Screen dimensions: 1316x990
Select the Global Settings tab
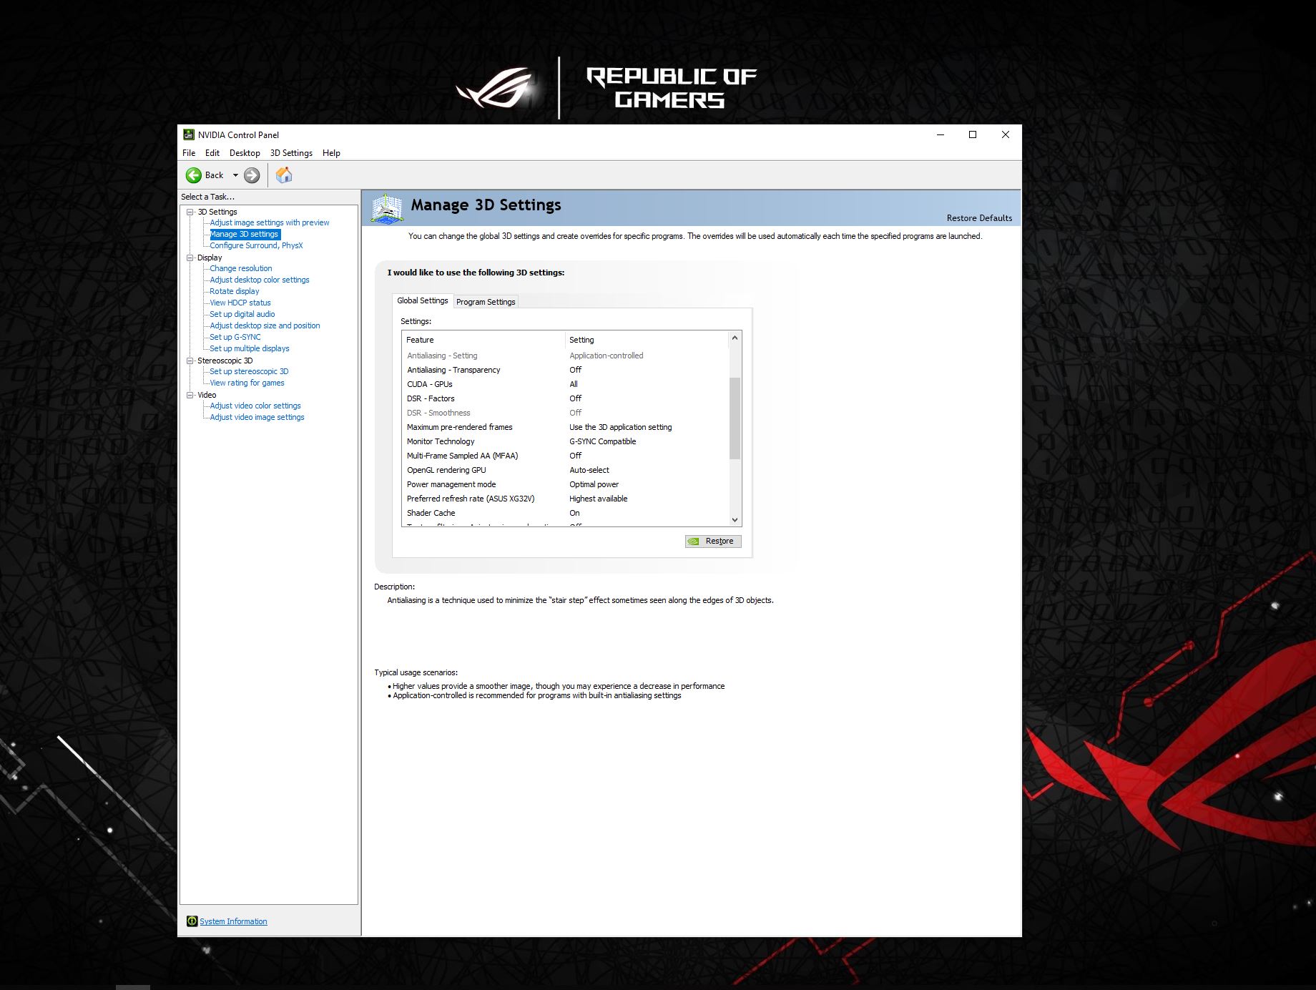423,300
